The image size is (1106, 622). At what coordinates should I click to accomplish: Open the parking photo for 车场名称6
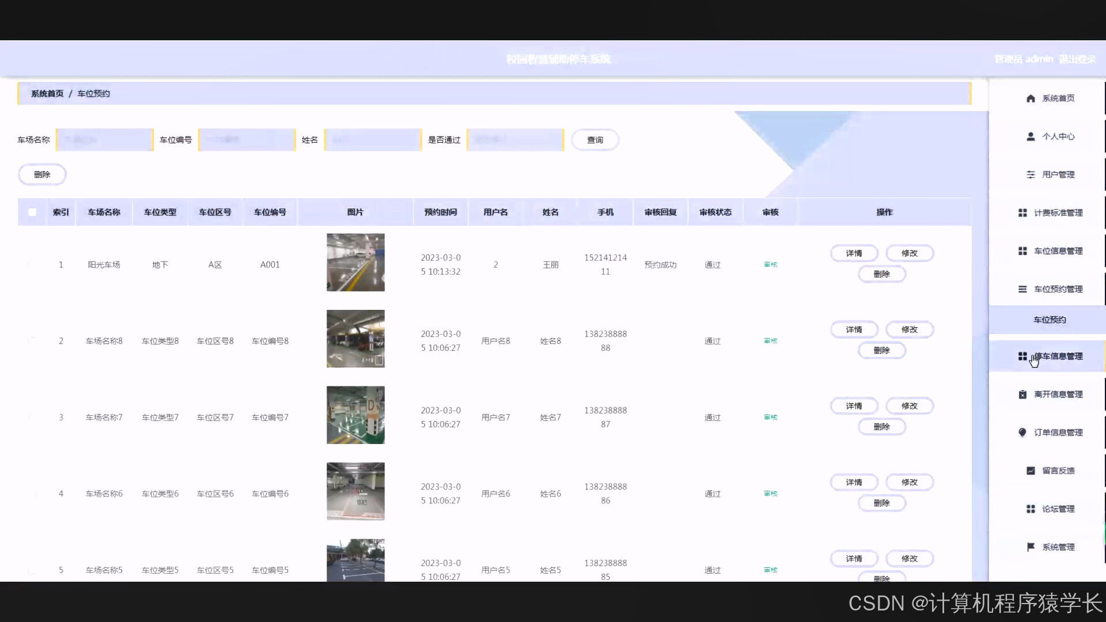tap(355, 491)
